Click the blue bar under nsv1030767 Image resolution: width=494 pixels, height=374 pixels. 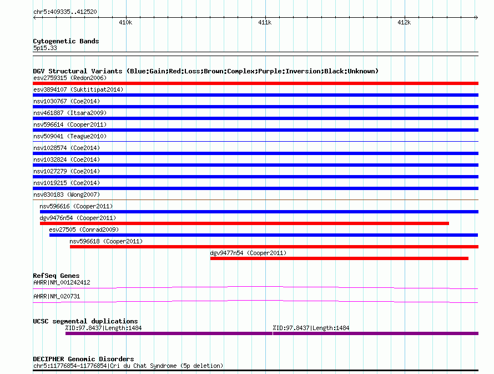[255, 107]
